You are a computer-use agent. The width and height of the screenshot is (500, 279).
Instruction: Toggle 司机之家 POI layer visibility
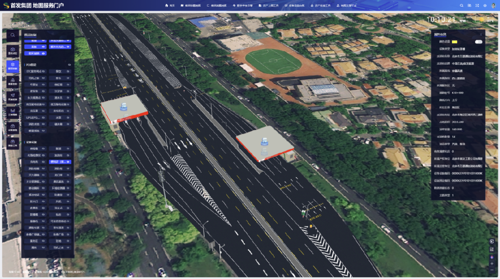pyautogui.click(x=44, y=78)
